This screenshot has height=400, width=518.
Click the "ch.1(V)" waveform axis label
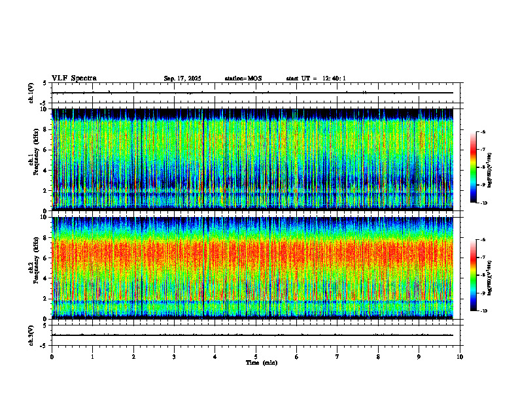pos(31,93)
